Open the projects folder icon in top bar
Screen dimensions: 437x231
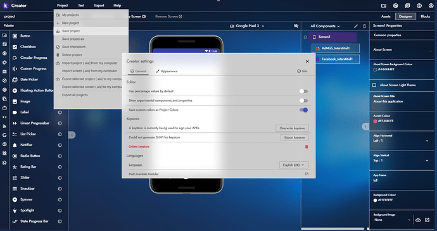[x=384, y=6]
